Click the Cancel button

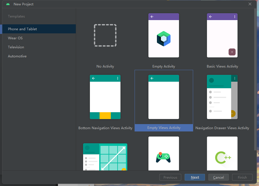(218, 177)
